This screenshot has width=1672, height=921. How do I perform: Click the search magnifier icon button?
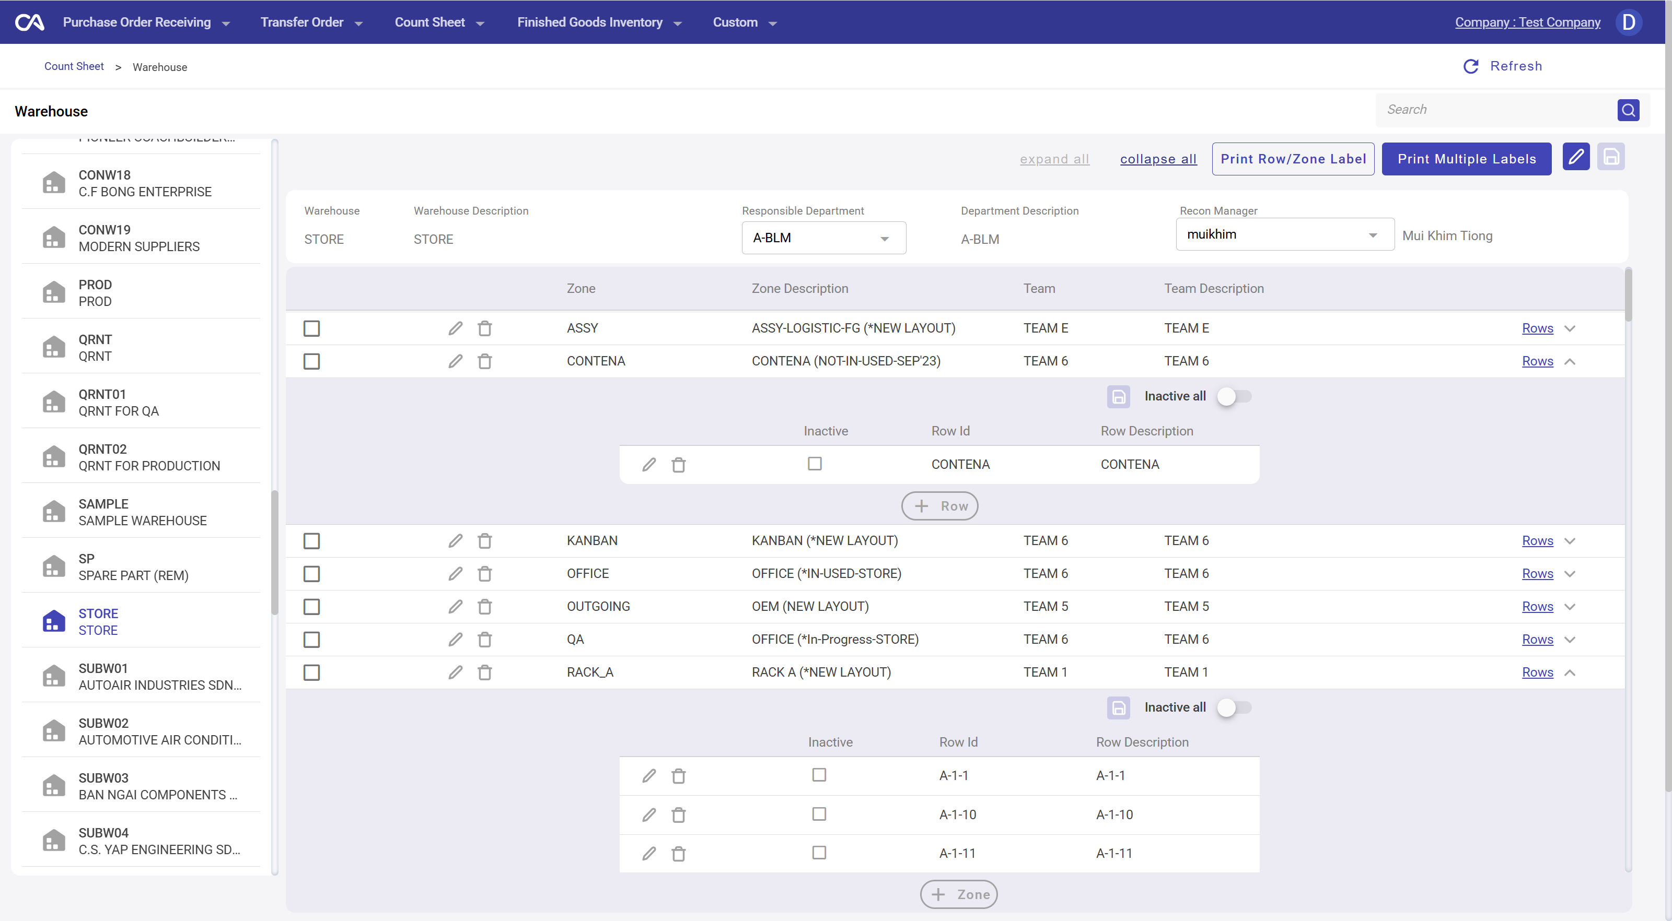coord(1628,110)
